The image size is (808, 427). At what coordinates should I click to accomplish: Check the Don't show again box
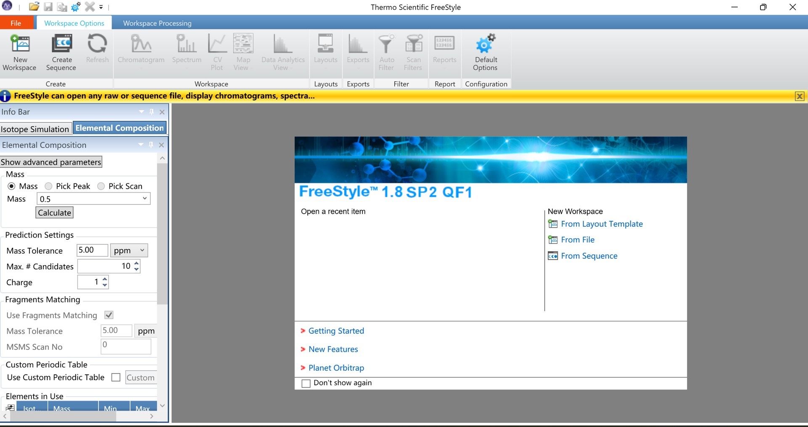coord(306,383)
